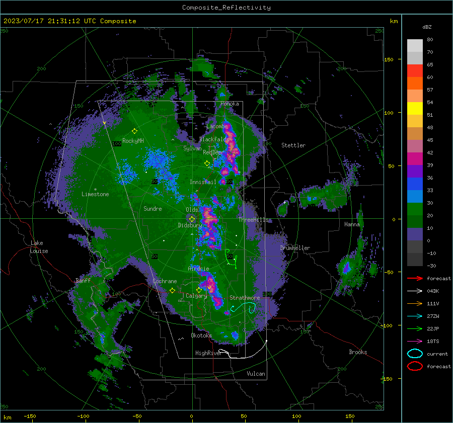Image resolution: width=453 pixels, height=423 pixels.
Task: Click the Innisfail town label
Action: point(203,182)
